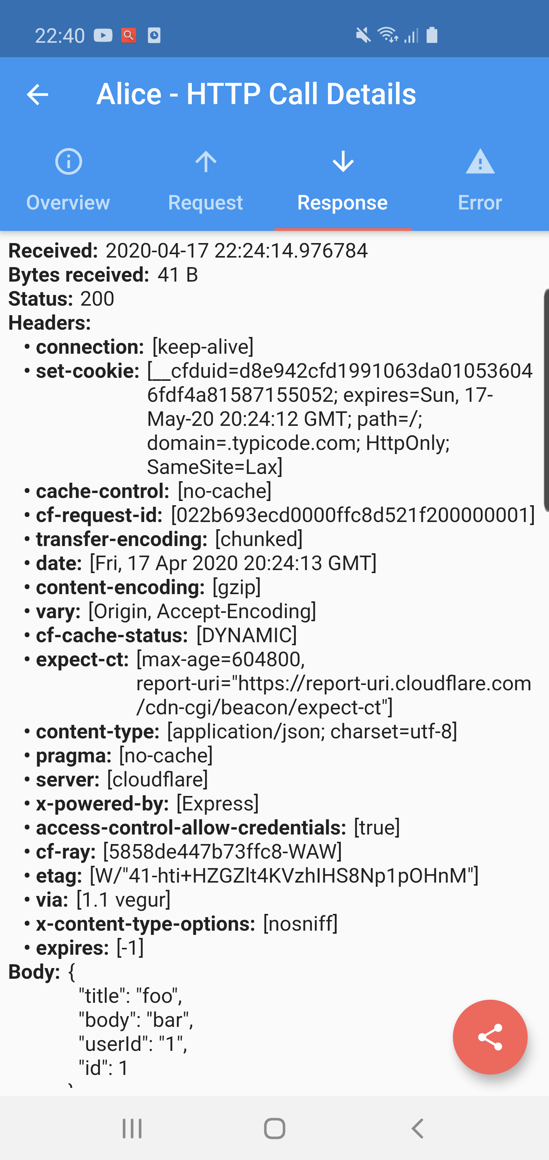This screenshot has width=549, height=1160.
Task: Tap the Error warning triangle icon
Action: click(480, 161)
